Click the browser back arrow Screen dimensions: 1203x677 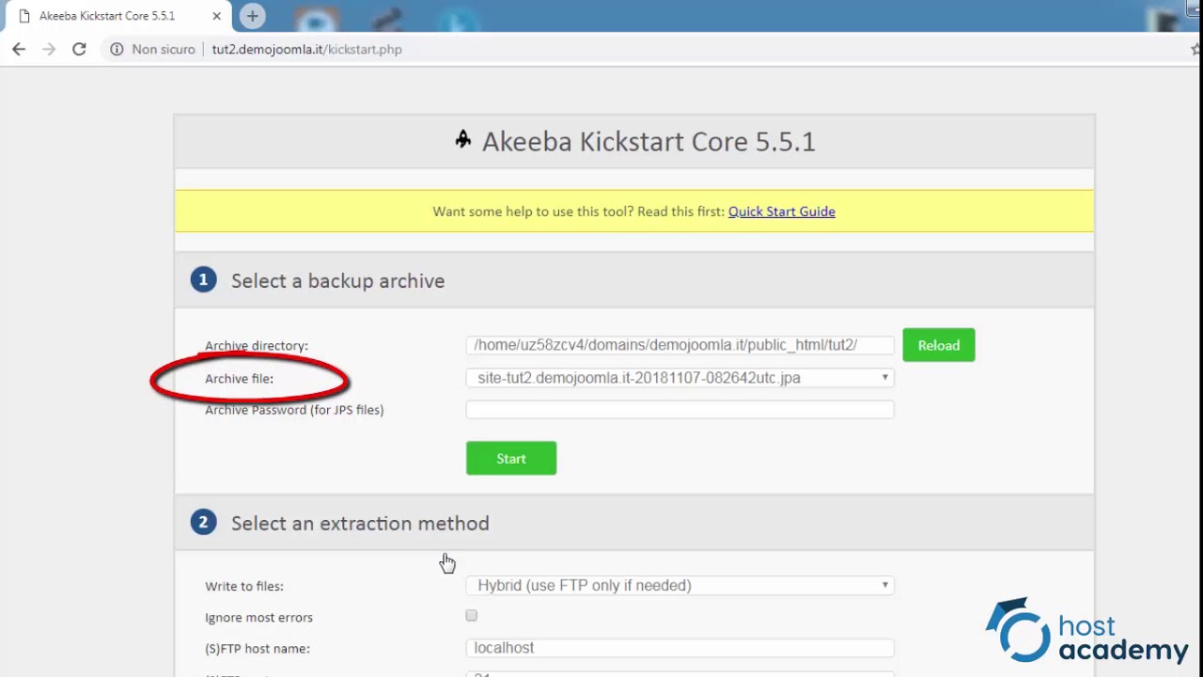19,49
